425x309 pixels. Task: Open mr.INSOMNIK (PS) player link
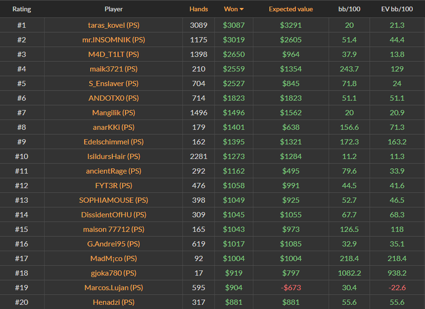[113, 39]
